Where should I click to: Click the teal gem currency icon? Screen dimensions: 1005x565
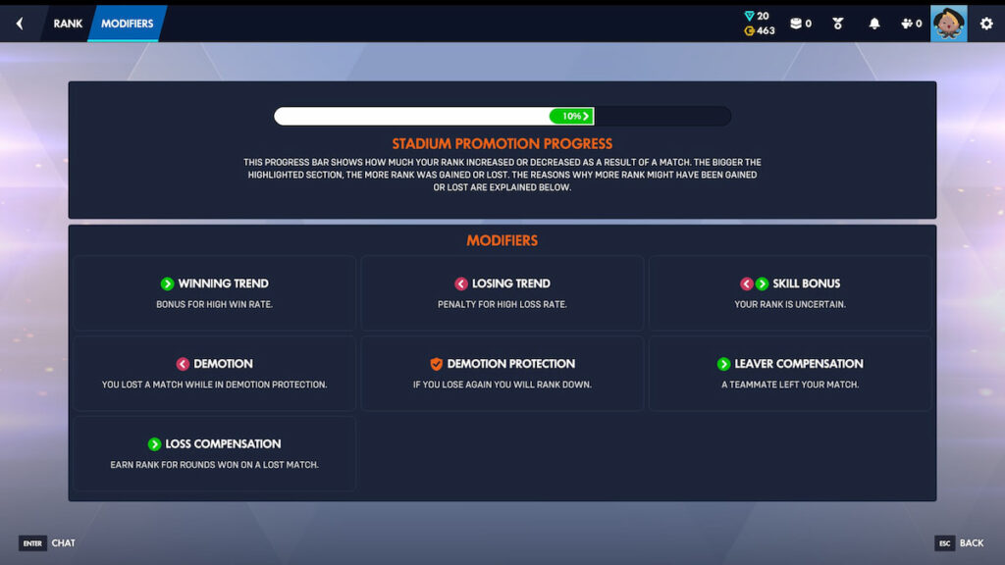(749, 15)
